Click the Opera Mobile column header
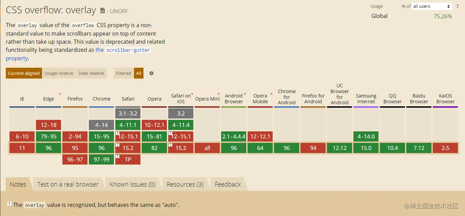Screen dimensions: 465x216 (260, 99)
